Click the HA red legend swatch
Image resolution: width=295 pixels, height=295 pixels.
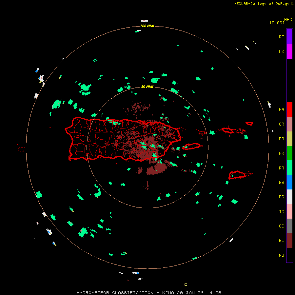pos(289,109)
